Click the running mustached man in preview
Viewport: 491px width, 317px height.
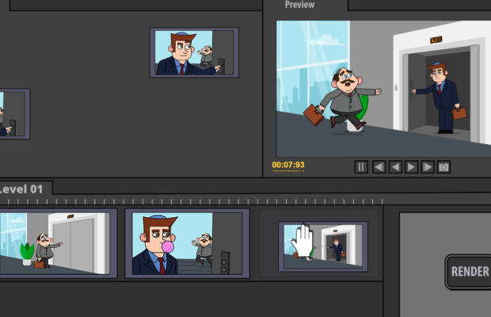pos(345,95)
